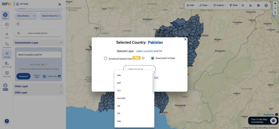Close the Selected Country dialog
Screen dimensions: 279x129
[185, 39]
